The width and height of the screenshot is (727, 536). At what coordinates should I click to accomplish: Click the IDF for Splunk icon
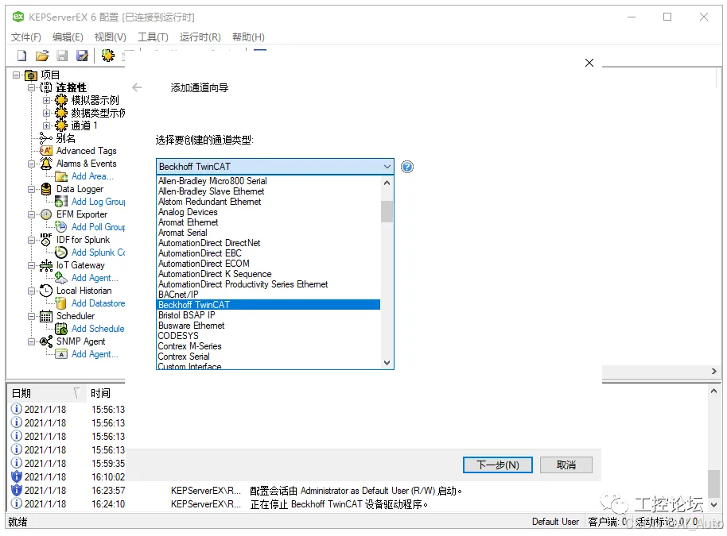tap(46, 239)
